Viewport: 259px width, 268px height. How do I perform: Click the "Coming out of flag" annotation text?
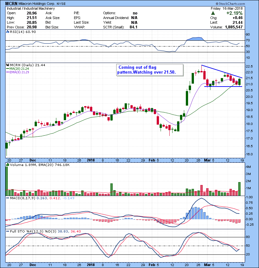(137, 67)
